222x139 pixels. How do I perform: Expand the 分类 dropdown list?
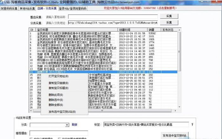point(67,125)
